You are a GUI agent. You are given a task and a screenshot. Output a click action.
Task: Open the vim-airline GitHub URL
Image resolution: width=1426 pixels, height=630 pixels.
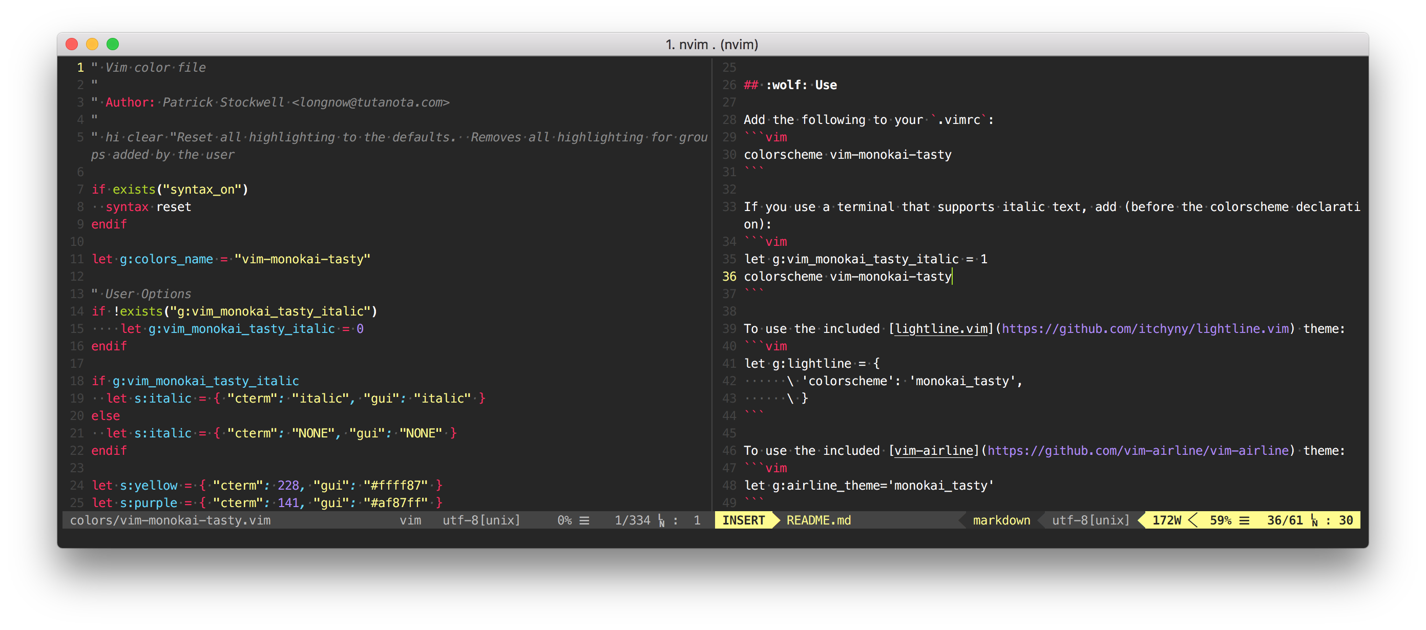click(x=1138, y=451)
